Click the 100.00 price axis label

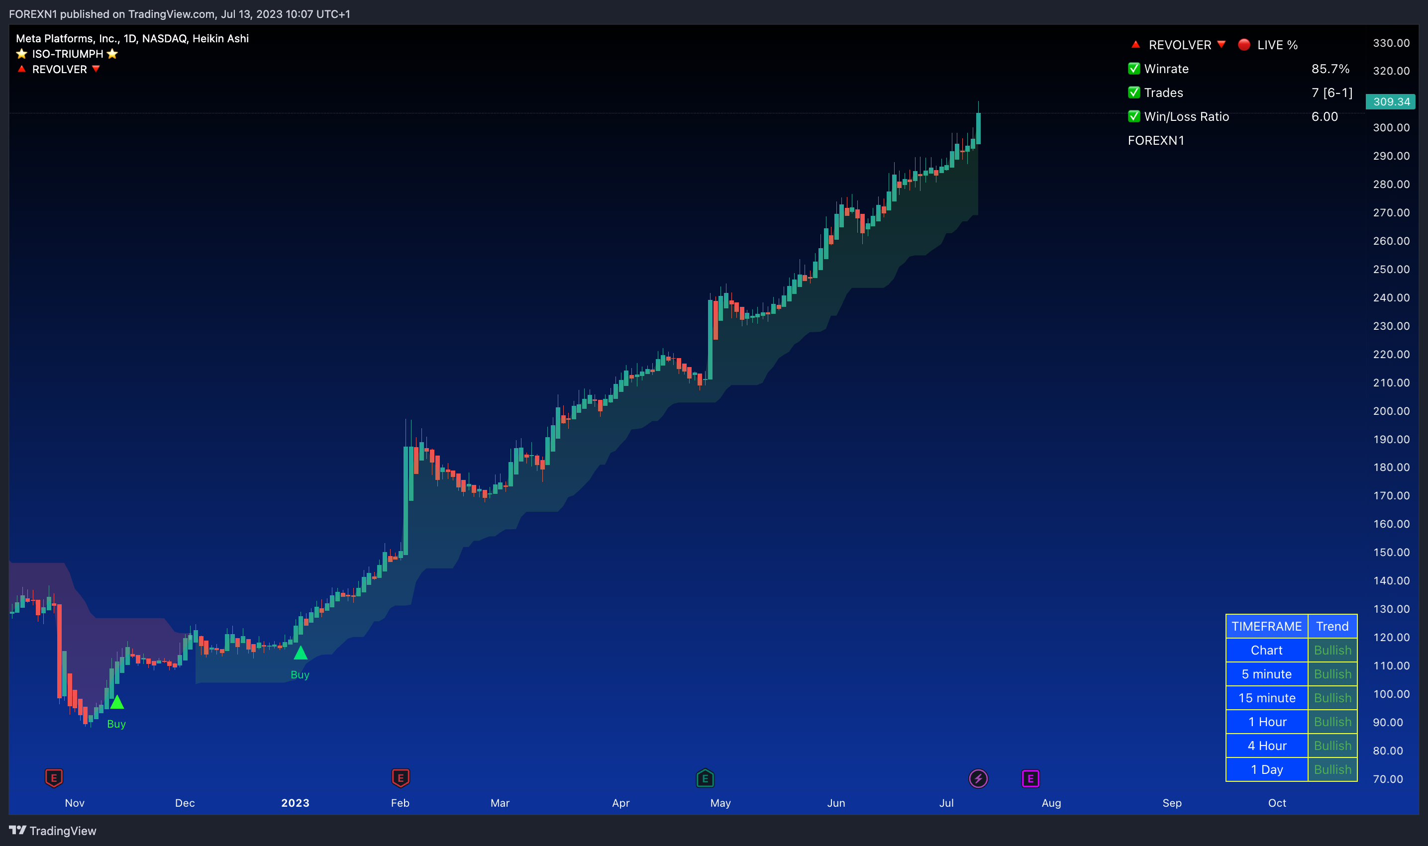[1391, 694]
